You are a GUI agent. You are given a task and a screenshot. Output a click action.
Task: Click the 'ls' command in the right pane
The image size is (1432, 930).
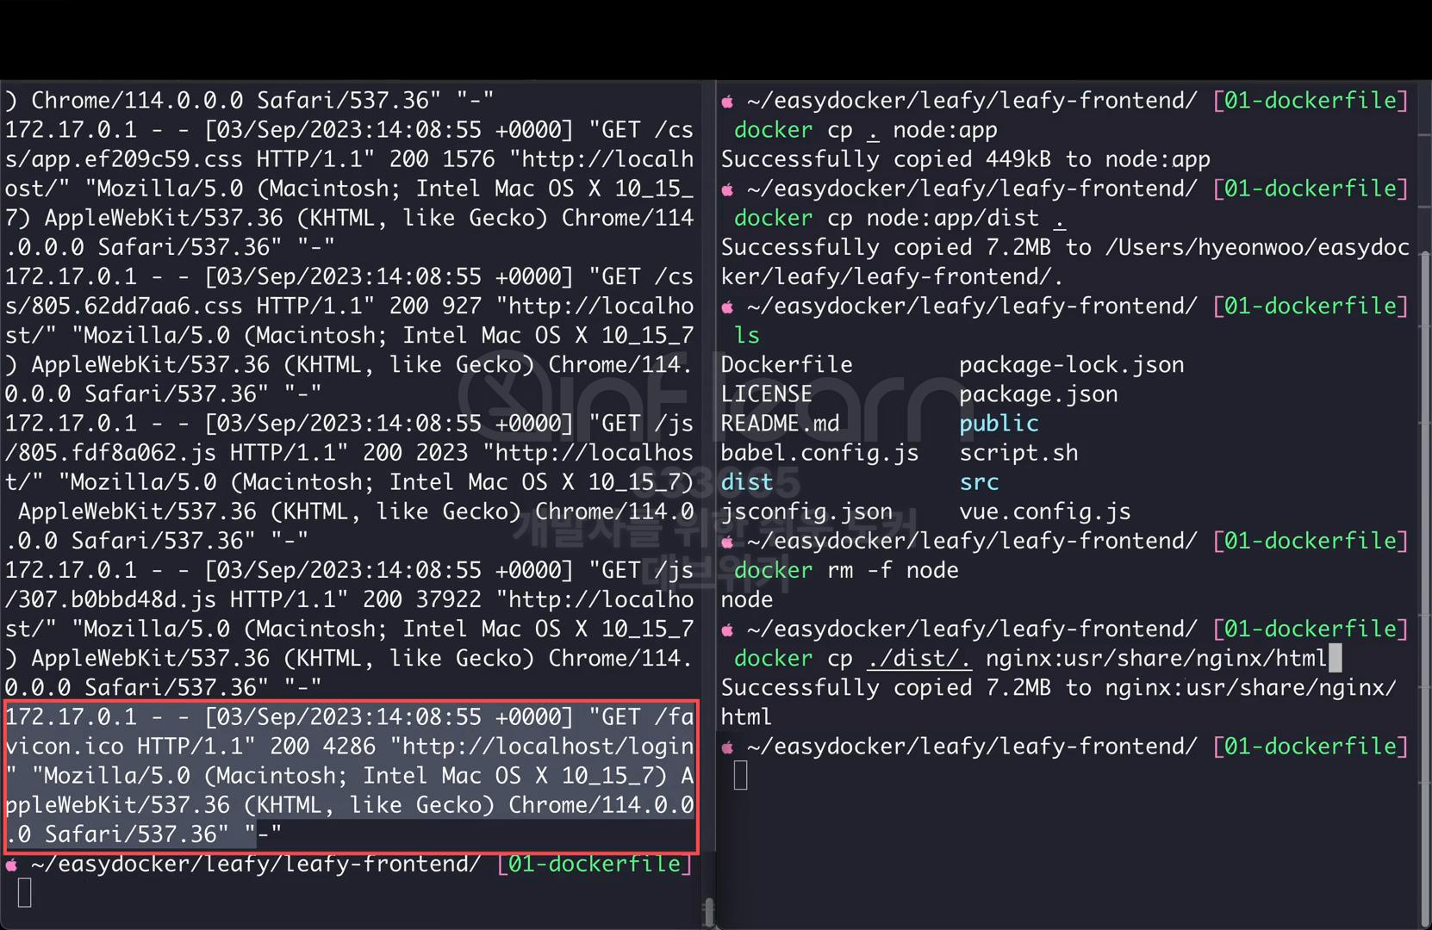pyautogui.click(x=746, y=336)
